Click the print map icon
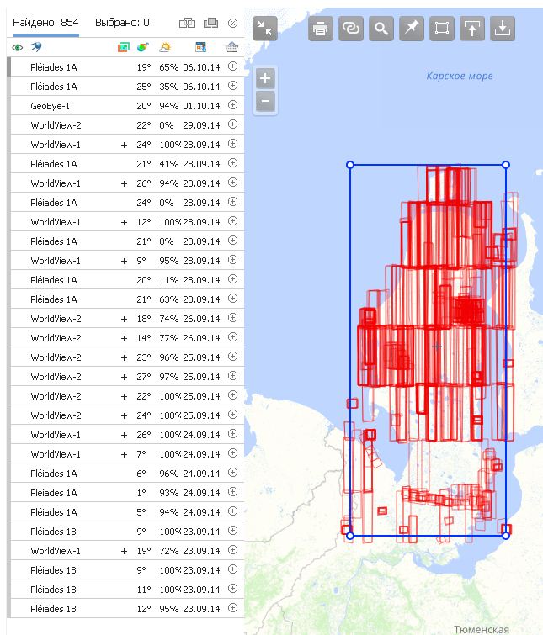 pyautogui.click(x=320, y=29)
